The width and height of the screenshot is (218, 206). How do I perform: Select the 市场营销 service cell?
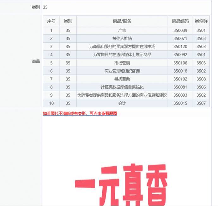coord(122,63)
